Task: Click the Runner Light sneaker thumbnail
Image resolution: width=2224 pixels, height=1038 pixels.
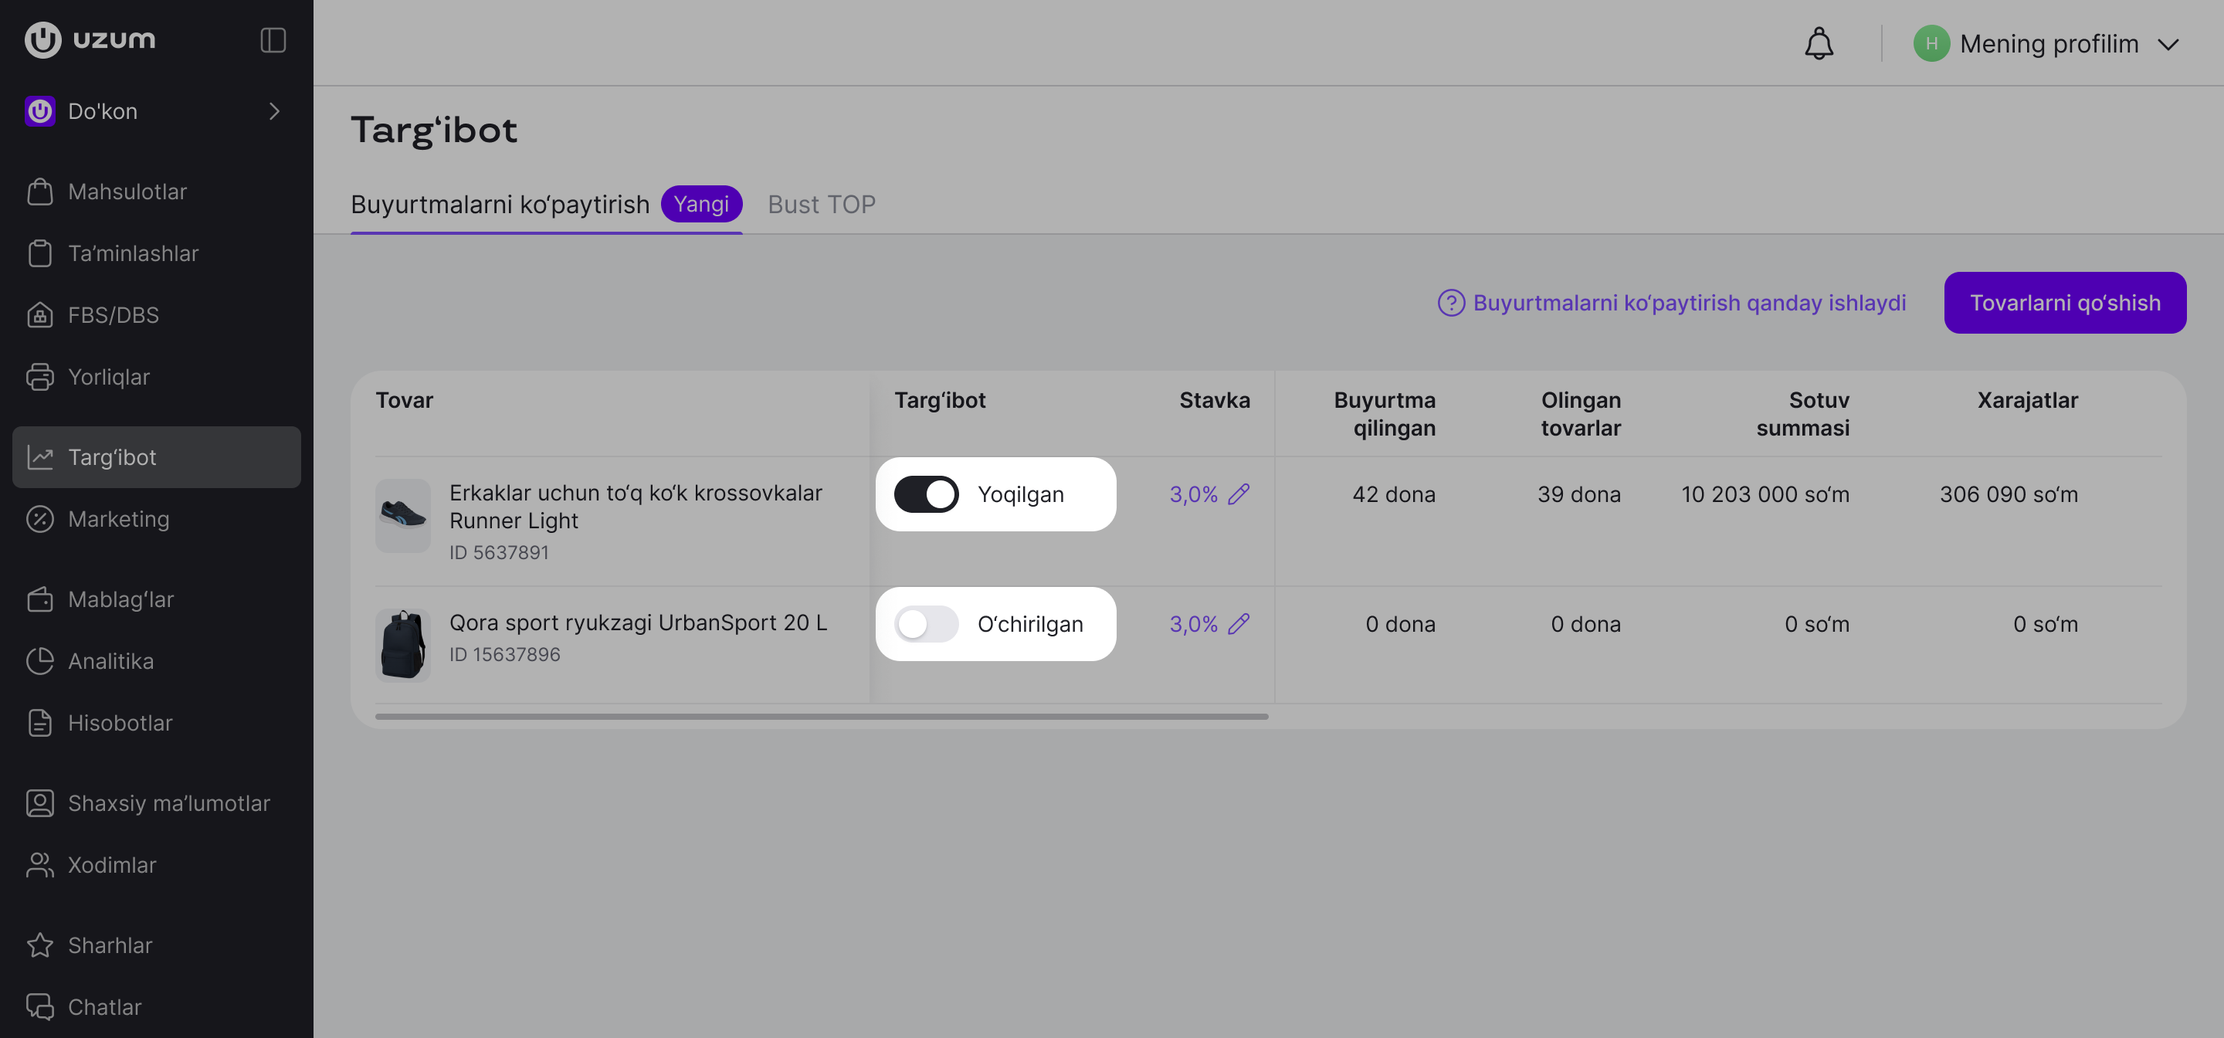Action: pyautogui.click(x=402, y=516)
